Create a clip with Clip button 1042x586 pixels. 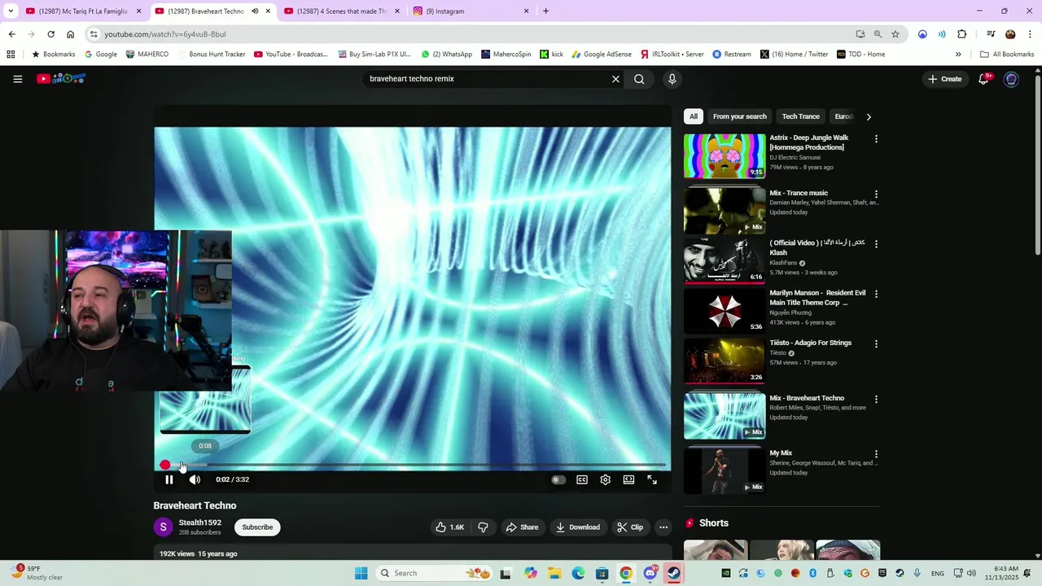point(630,527)
